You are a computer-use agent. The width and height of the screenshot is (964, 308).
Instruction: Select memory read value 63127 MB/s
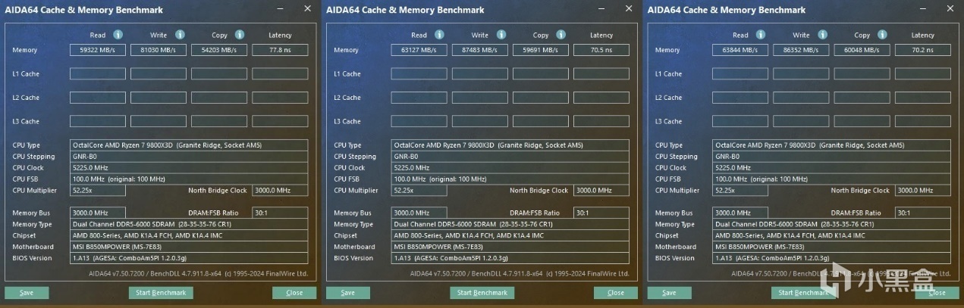coord(419,50)
